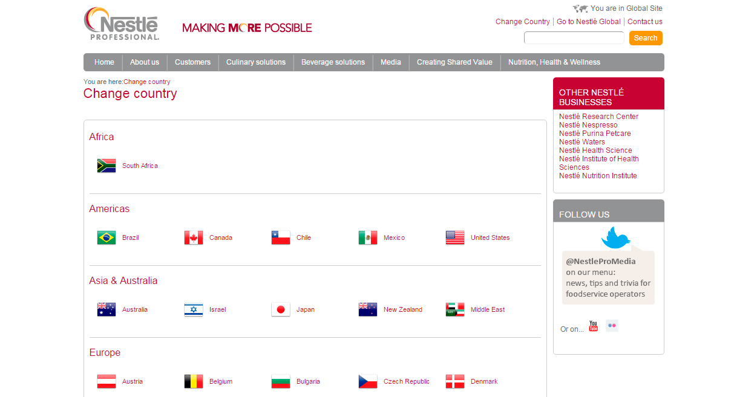Open Nestlé Institute of Health Sciences link

[x=599, y=163]
